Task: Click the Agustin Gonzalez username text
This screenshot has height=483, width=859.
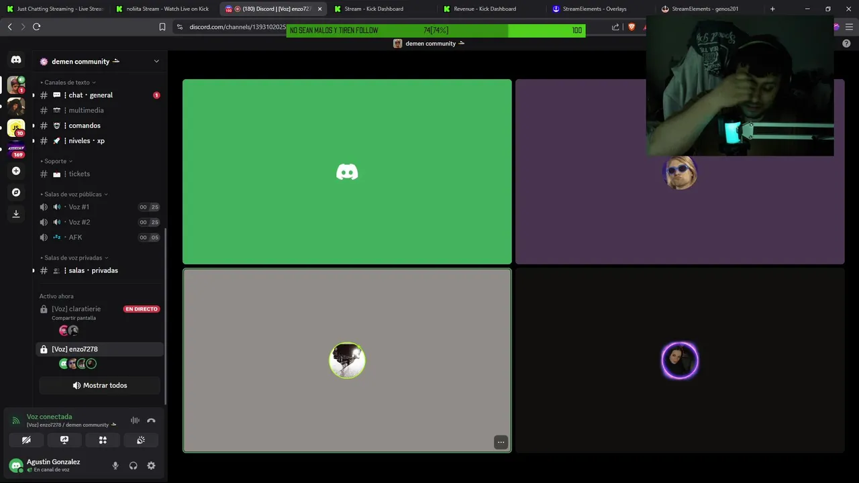Action: [x=53, y=462]
